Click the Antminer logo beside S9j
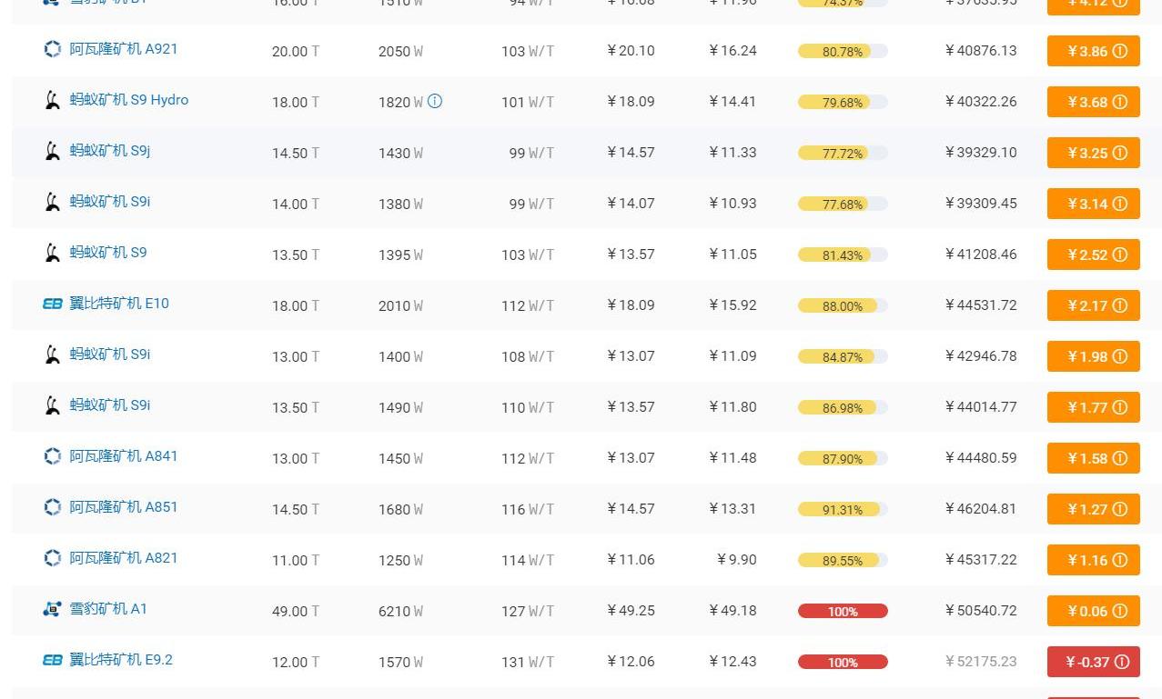 click(x=53, y=151)
